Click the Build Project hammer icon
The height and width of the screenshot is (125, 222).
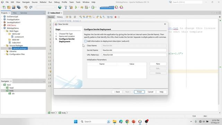click(66, 7)
